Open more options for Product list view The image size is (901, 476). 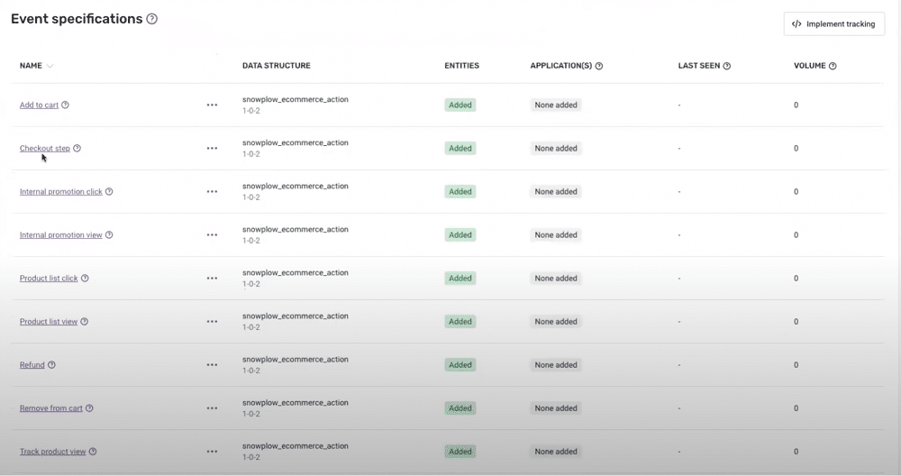click(x=212, y=322)
